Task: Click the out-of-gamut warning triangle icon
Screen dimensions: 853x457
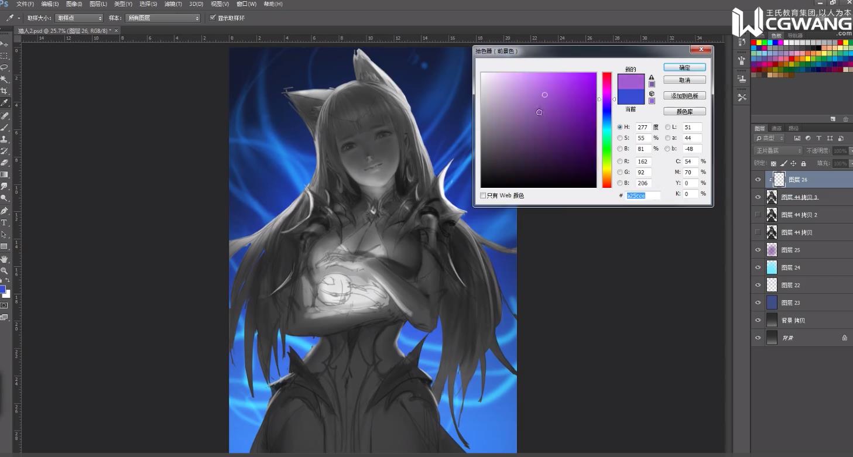Action: coord(651,77)
